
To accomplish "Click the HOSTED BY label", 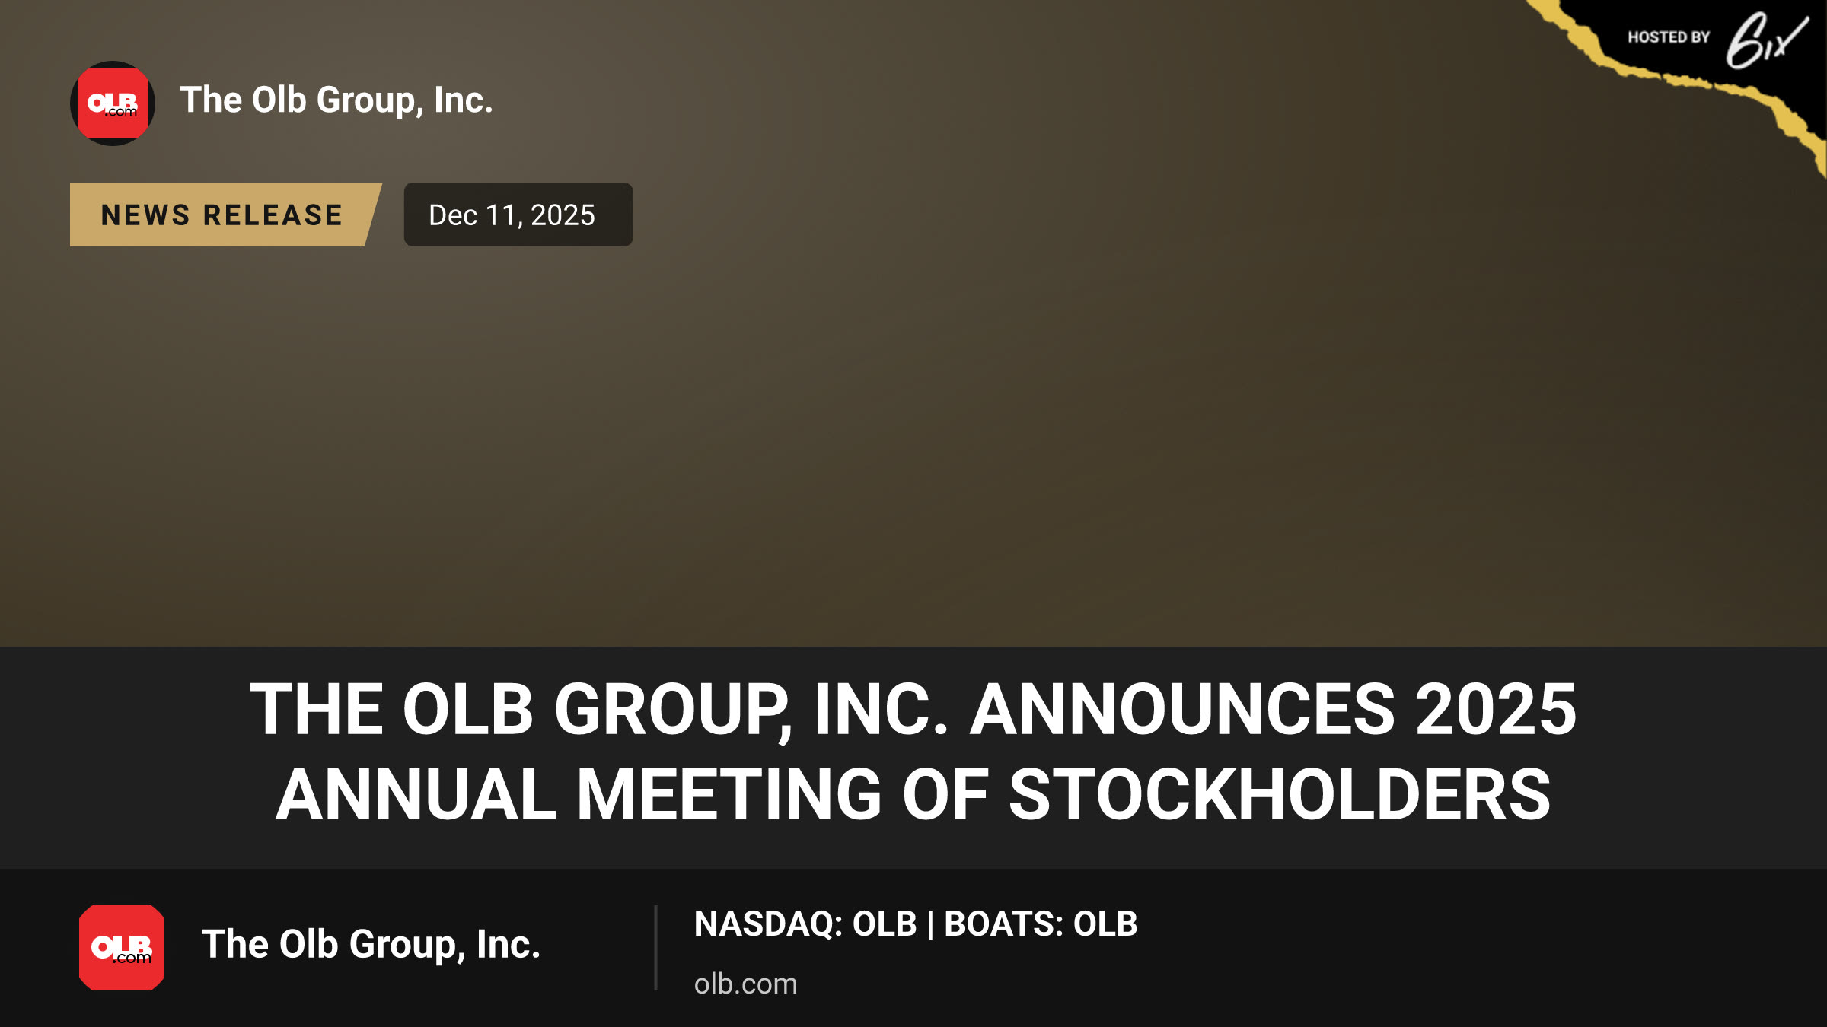I will click(x=1669, y=37).
